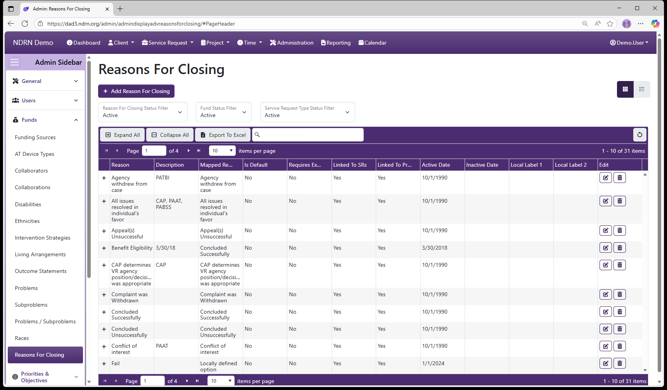Image resolution: width=667 pixels, height=390 pixels.
Task: Edit the Conflict of interest row
Action: [x=605, y=346]
